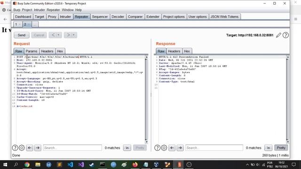Focus the request search field
301x169 pixels.
point(72,148)
